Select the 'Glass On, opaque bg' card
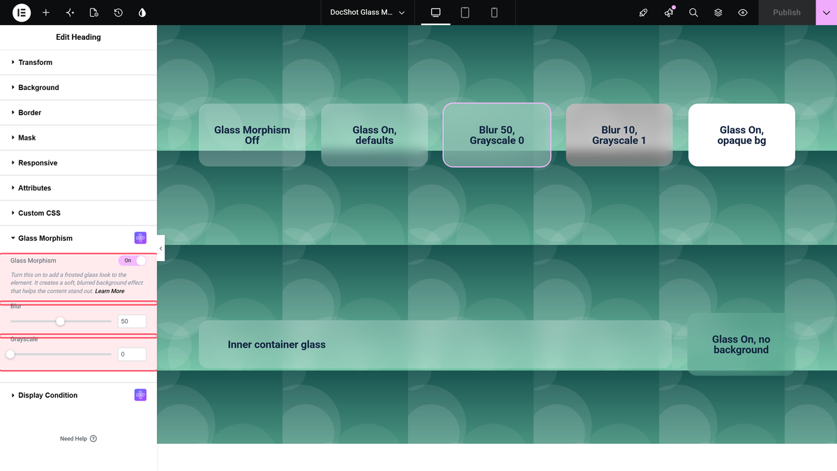The image size is (837, 471). coord(741,135)
